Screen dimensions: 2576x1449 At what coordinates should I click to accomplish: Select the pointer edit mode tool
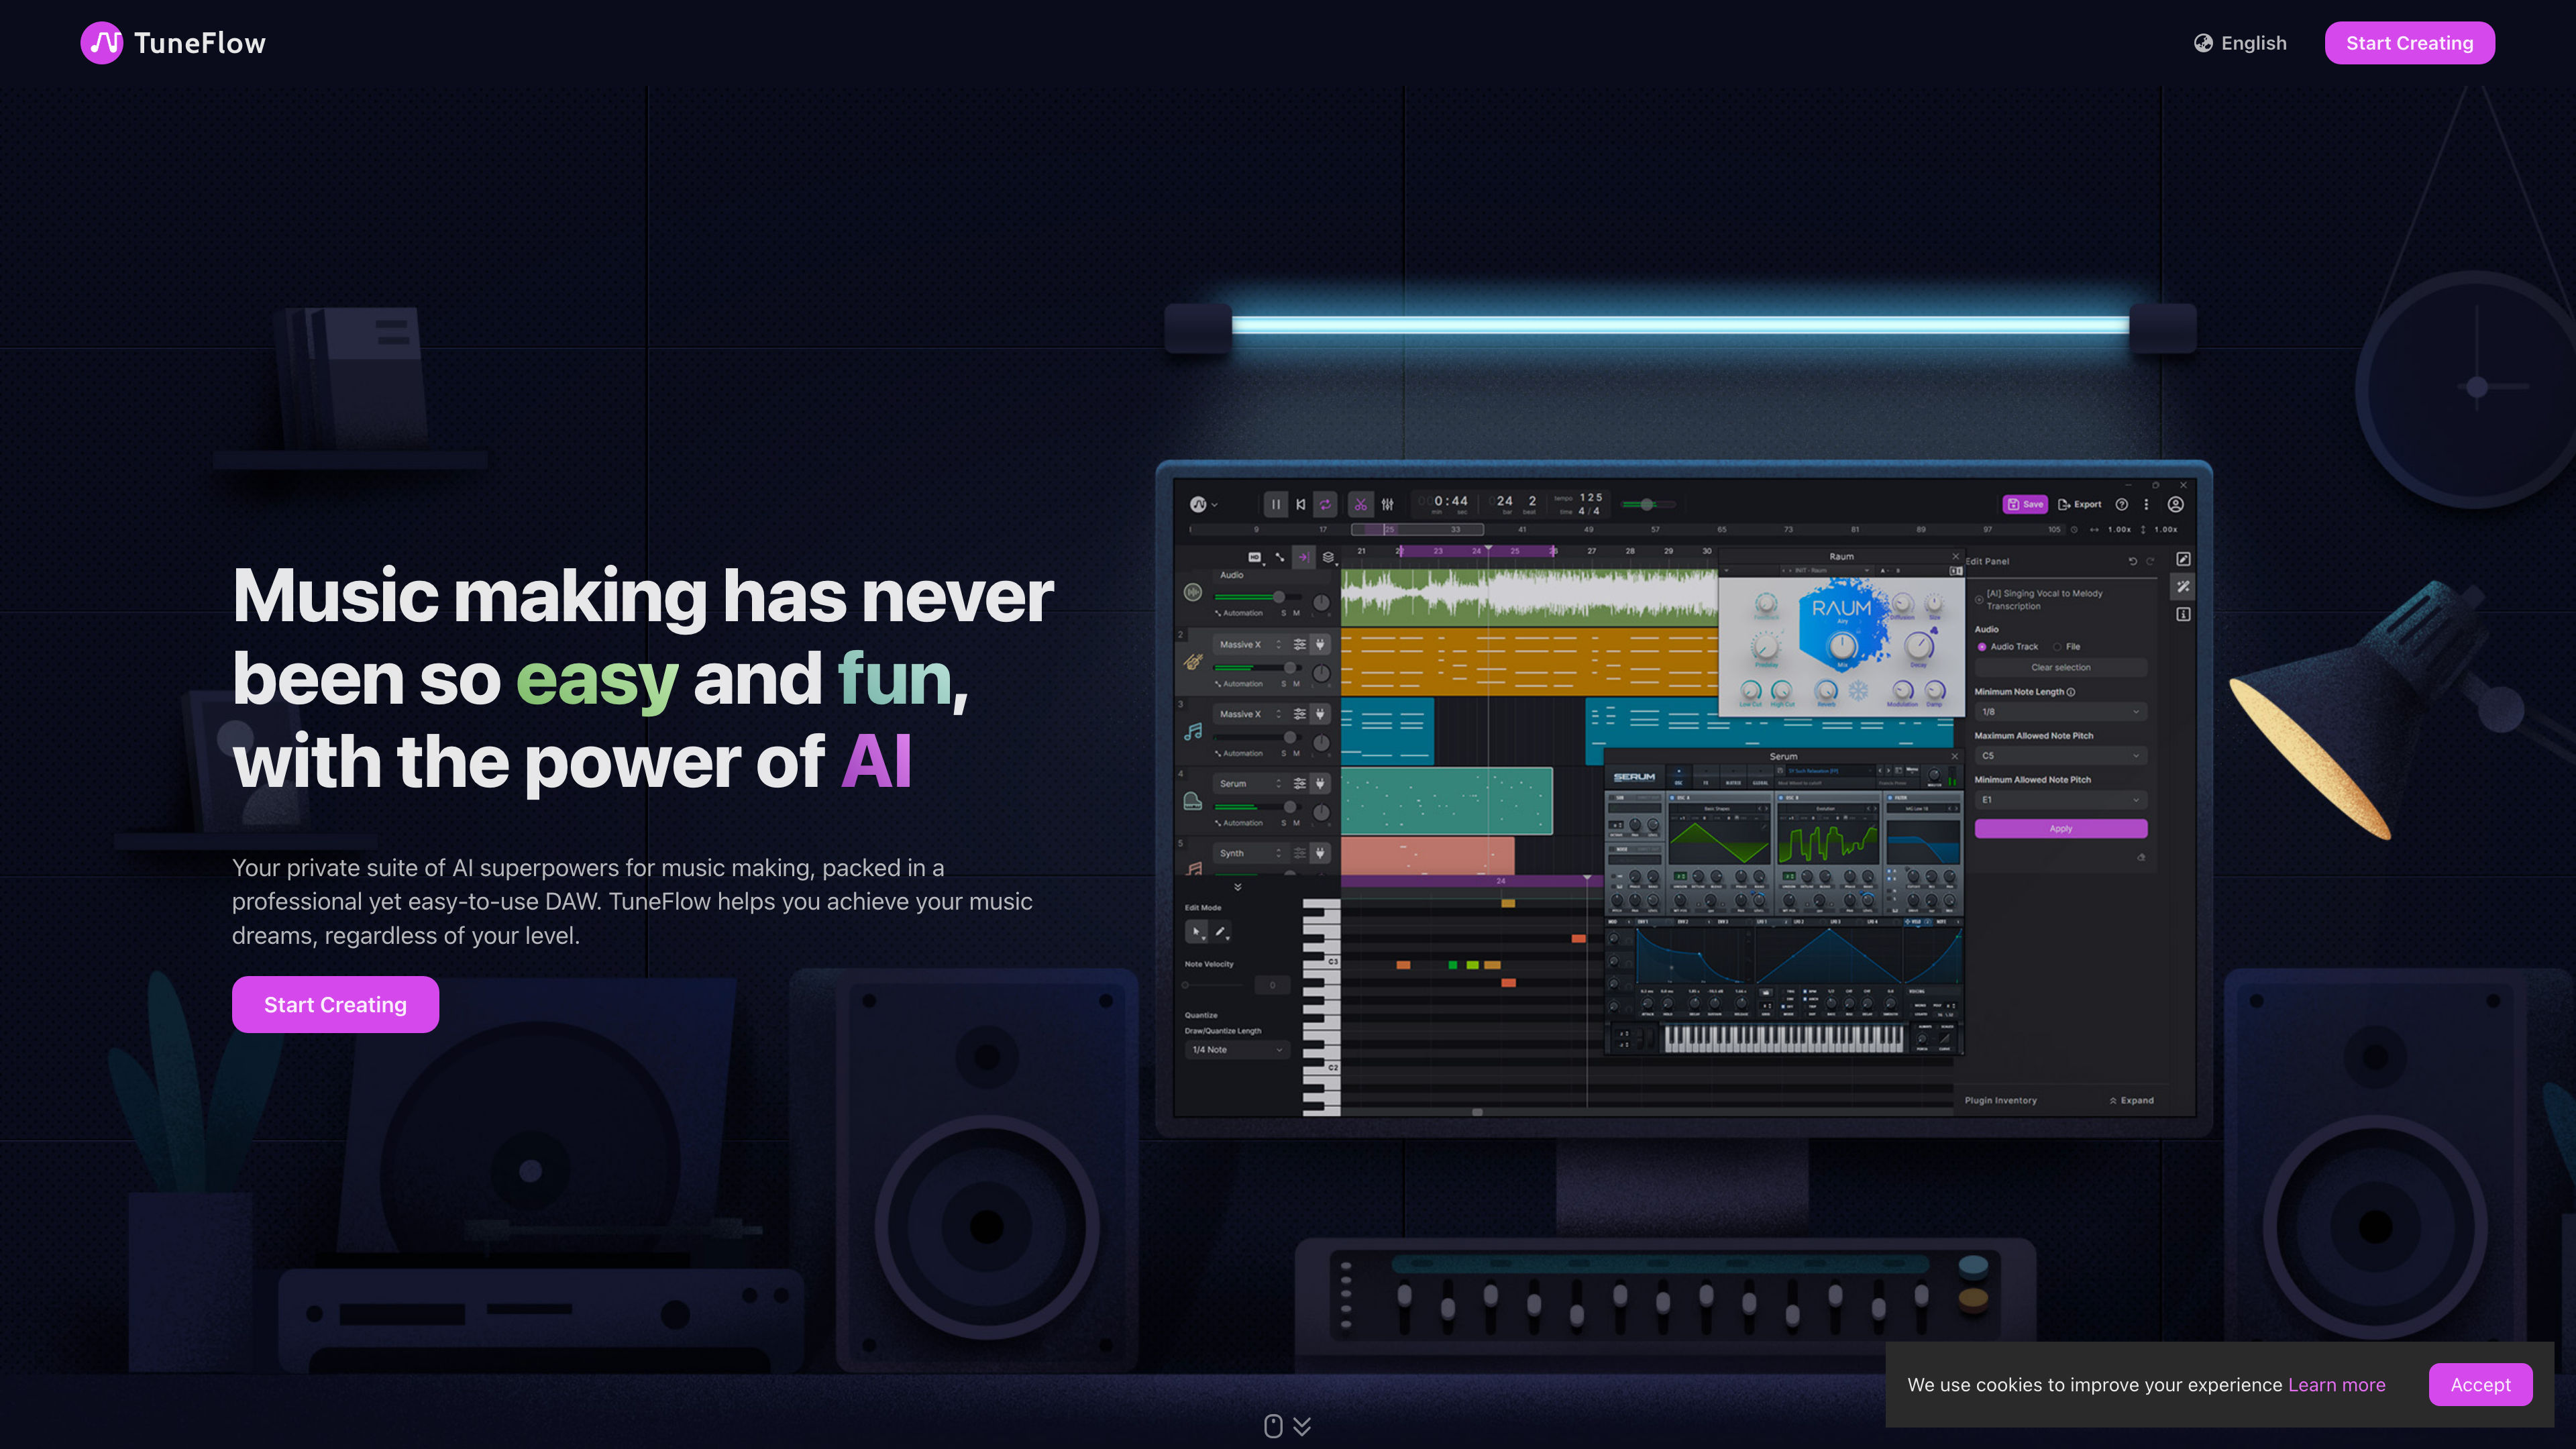coord(1196,932)
